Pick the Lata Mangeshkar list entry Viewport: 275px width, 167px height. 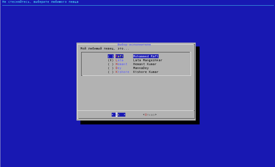148,60
